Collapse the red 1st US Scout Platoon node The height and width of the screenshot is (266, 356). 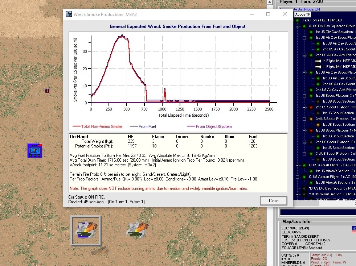click(304, 130)
